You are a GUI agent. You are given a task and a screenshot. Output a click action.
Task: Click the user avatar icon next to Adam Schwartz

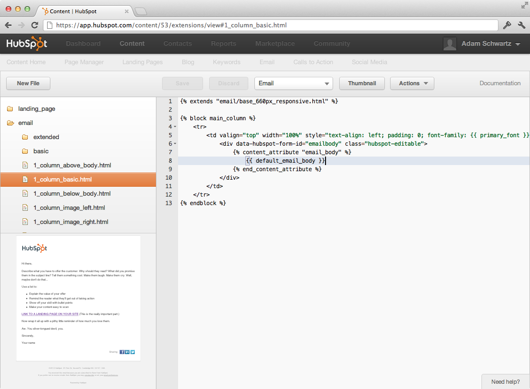pyautogui.click(x=450, y=44)
